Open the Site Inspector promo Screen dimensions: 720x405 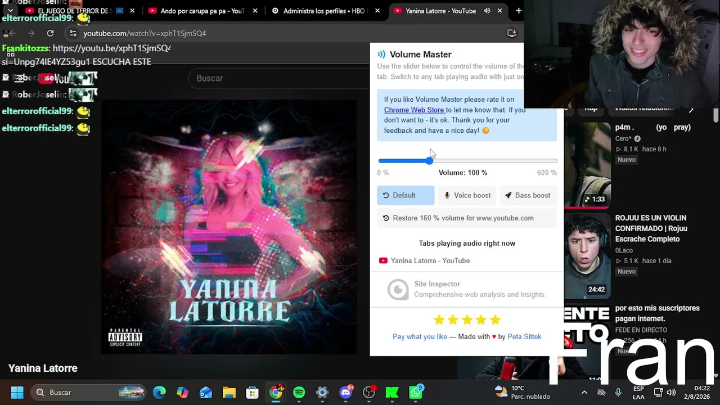[467, 289]
